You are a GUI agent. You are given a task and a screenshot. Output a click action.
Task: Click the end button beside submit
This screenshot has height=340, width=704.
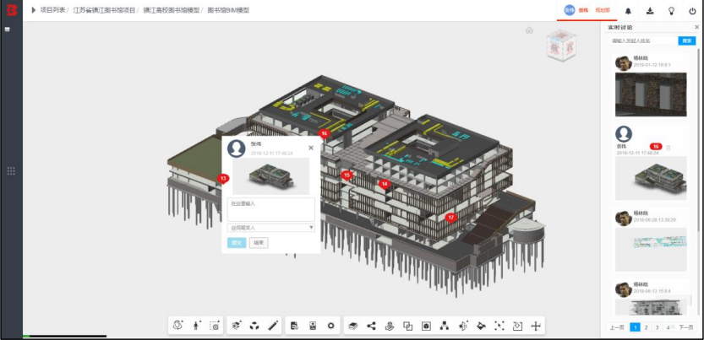point(259,243)
